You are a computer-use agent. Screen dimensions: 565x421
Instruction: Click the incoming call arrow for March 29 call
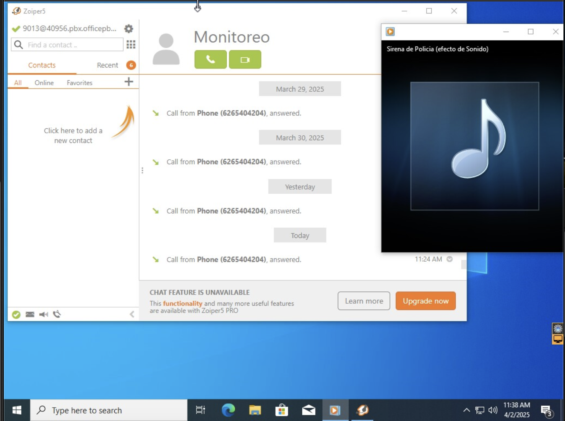pos(156,113)
